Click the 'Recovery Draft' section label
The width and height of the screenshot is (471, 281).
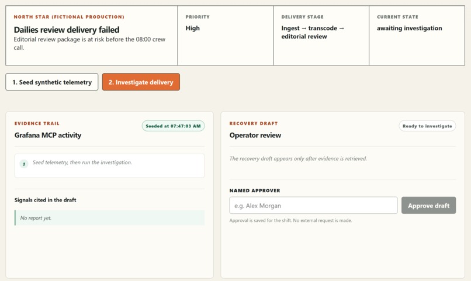click(254, 123)
